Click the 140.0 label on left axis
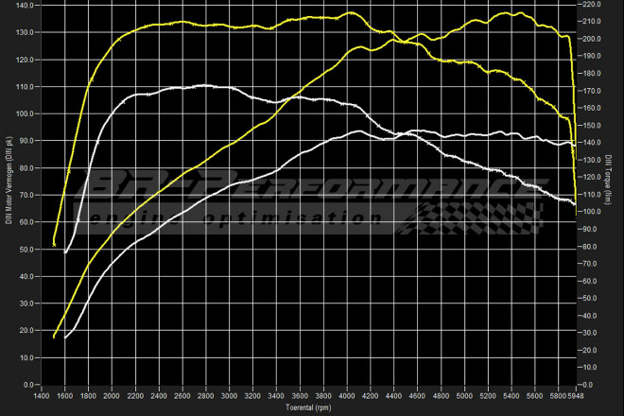The width and height of the screenshot is (624, 416). [25, 5]
